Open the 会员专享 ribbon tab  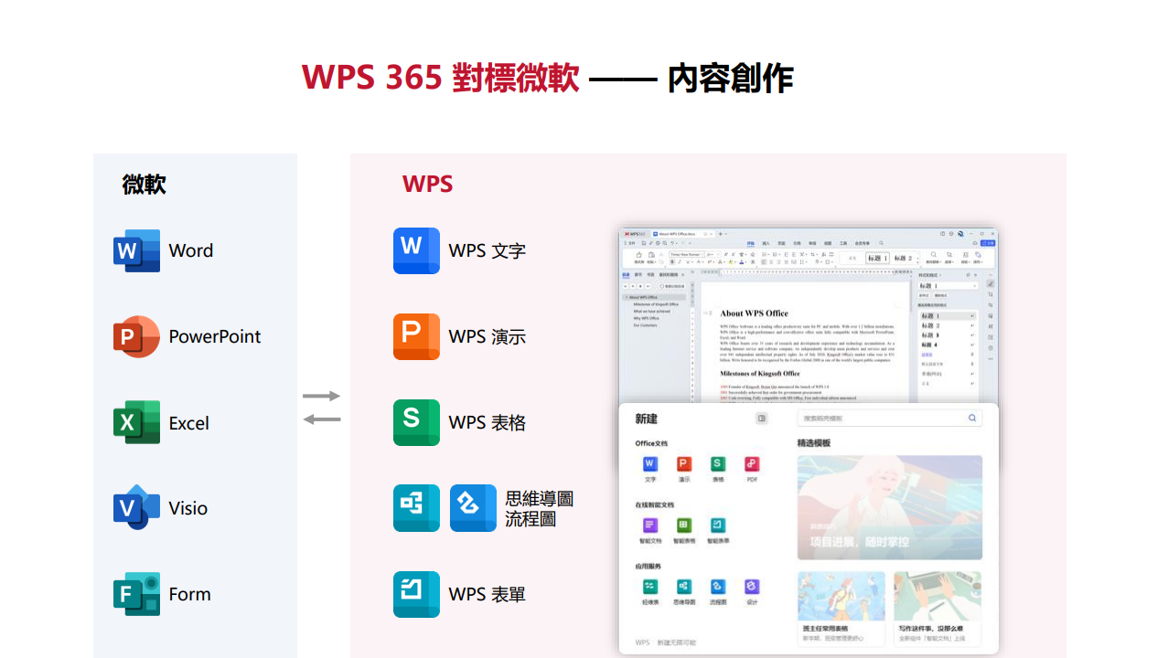(x=863, y=243)
